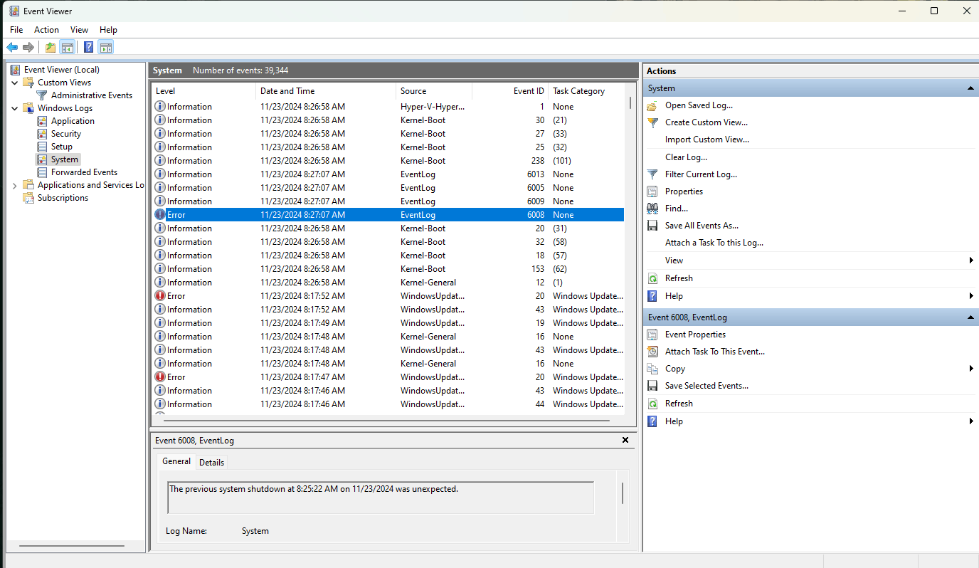Click the Back arrow in the toolbar
The height and width of the screenshot is (568, 979).
[x=12, y=48]
